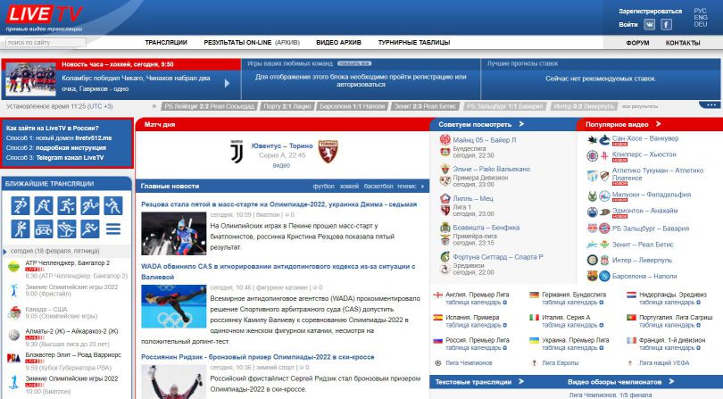
Task: Click the Italy flag next to Серия А
Action: pos(535,318)
